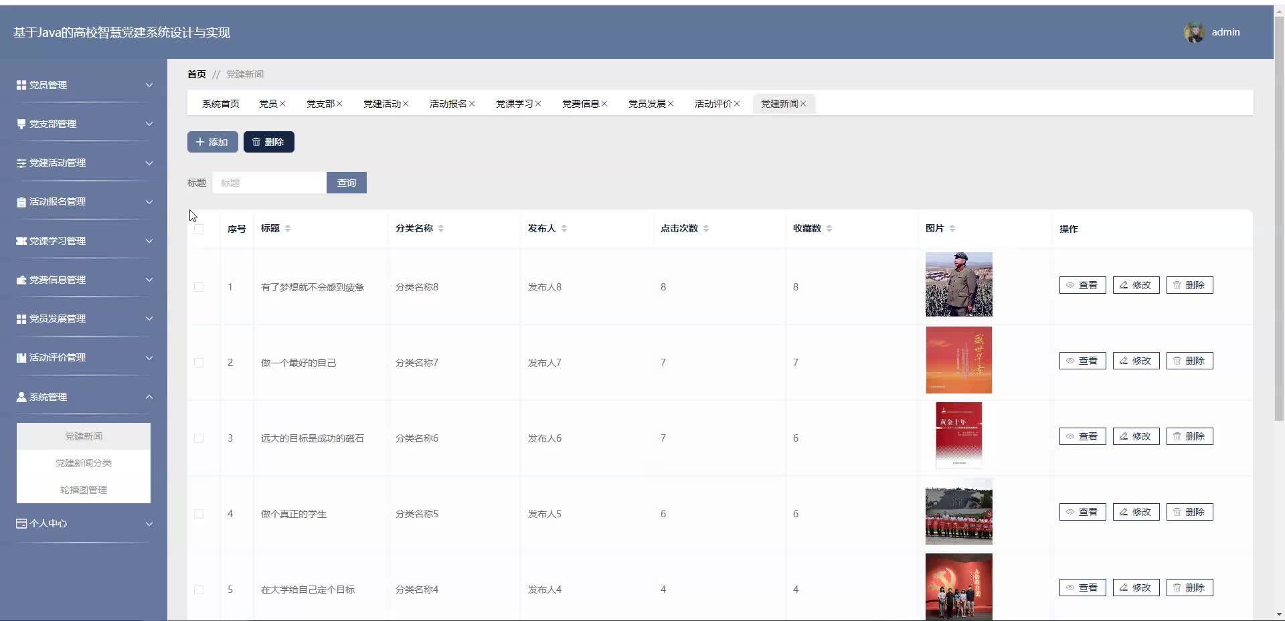The width and height of the screenshot is (1285, 621).
Task: Collapse the 系统管理 menu chevron
Action: [149, 397]
